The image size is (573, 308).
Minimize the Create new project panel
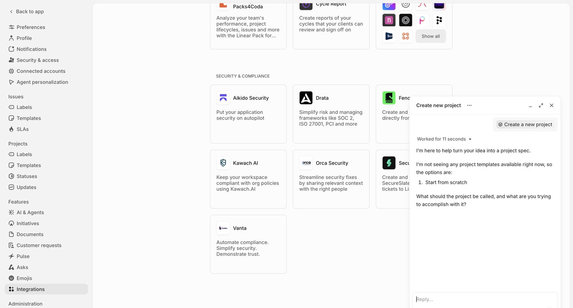point(530,106)
